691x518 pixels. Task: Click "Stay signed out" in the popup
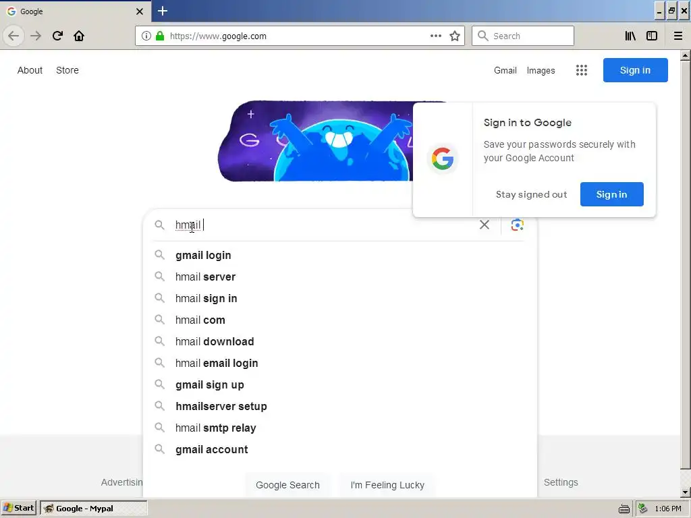pyautogui.click(x=532, y=194)
